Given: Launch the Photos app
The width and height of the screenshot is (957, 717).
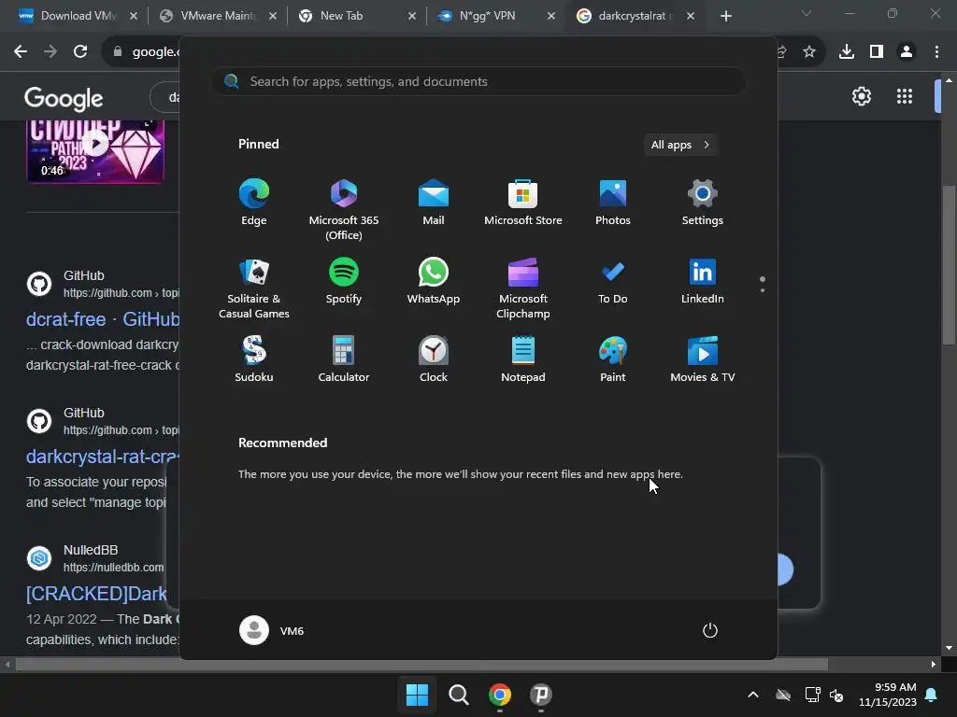Looking at the screenshot, I should tap(613, 203).
